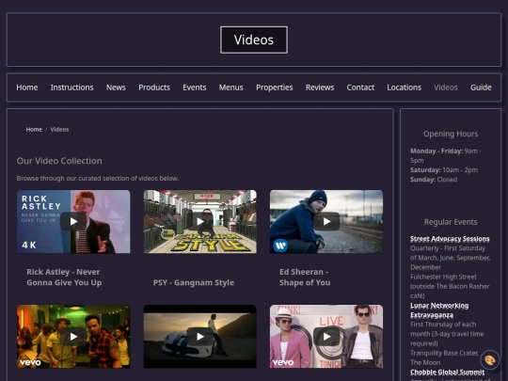Click the PSY - Gangnam Style title
Screen dimensions: 508x381
tap(194, 282)
